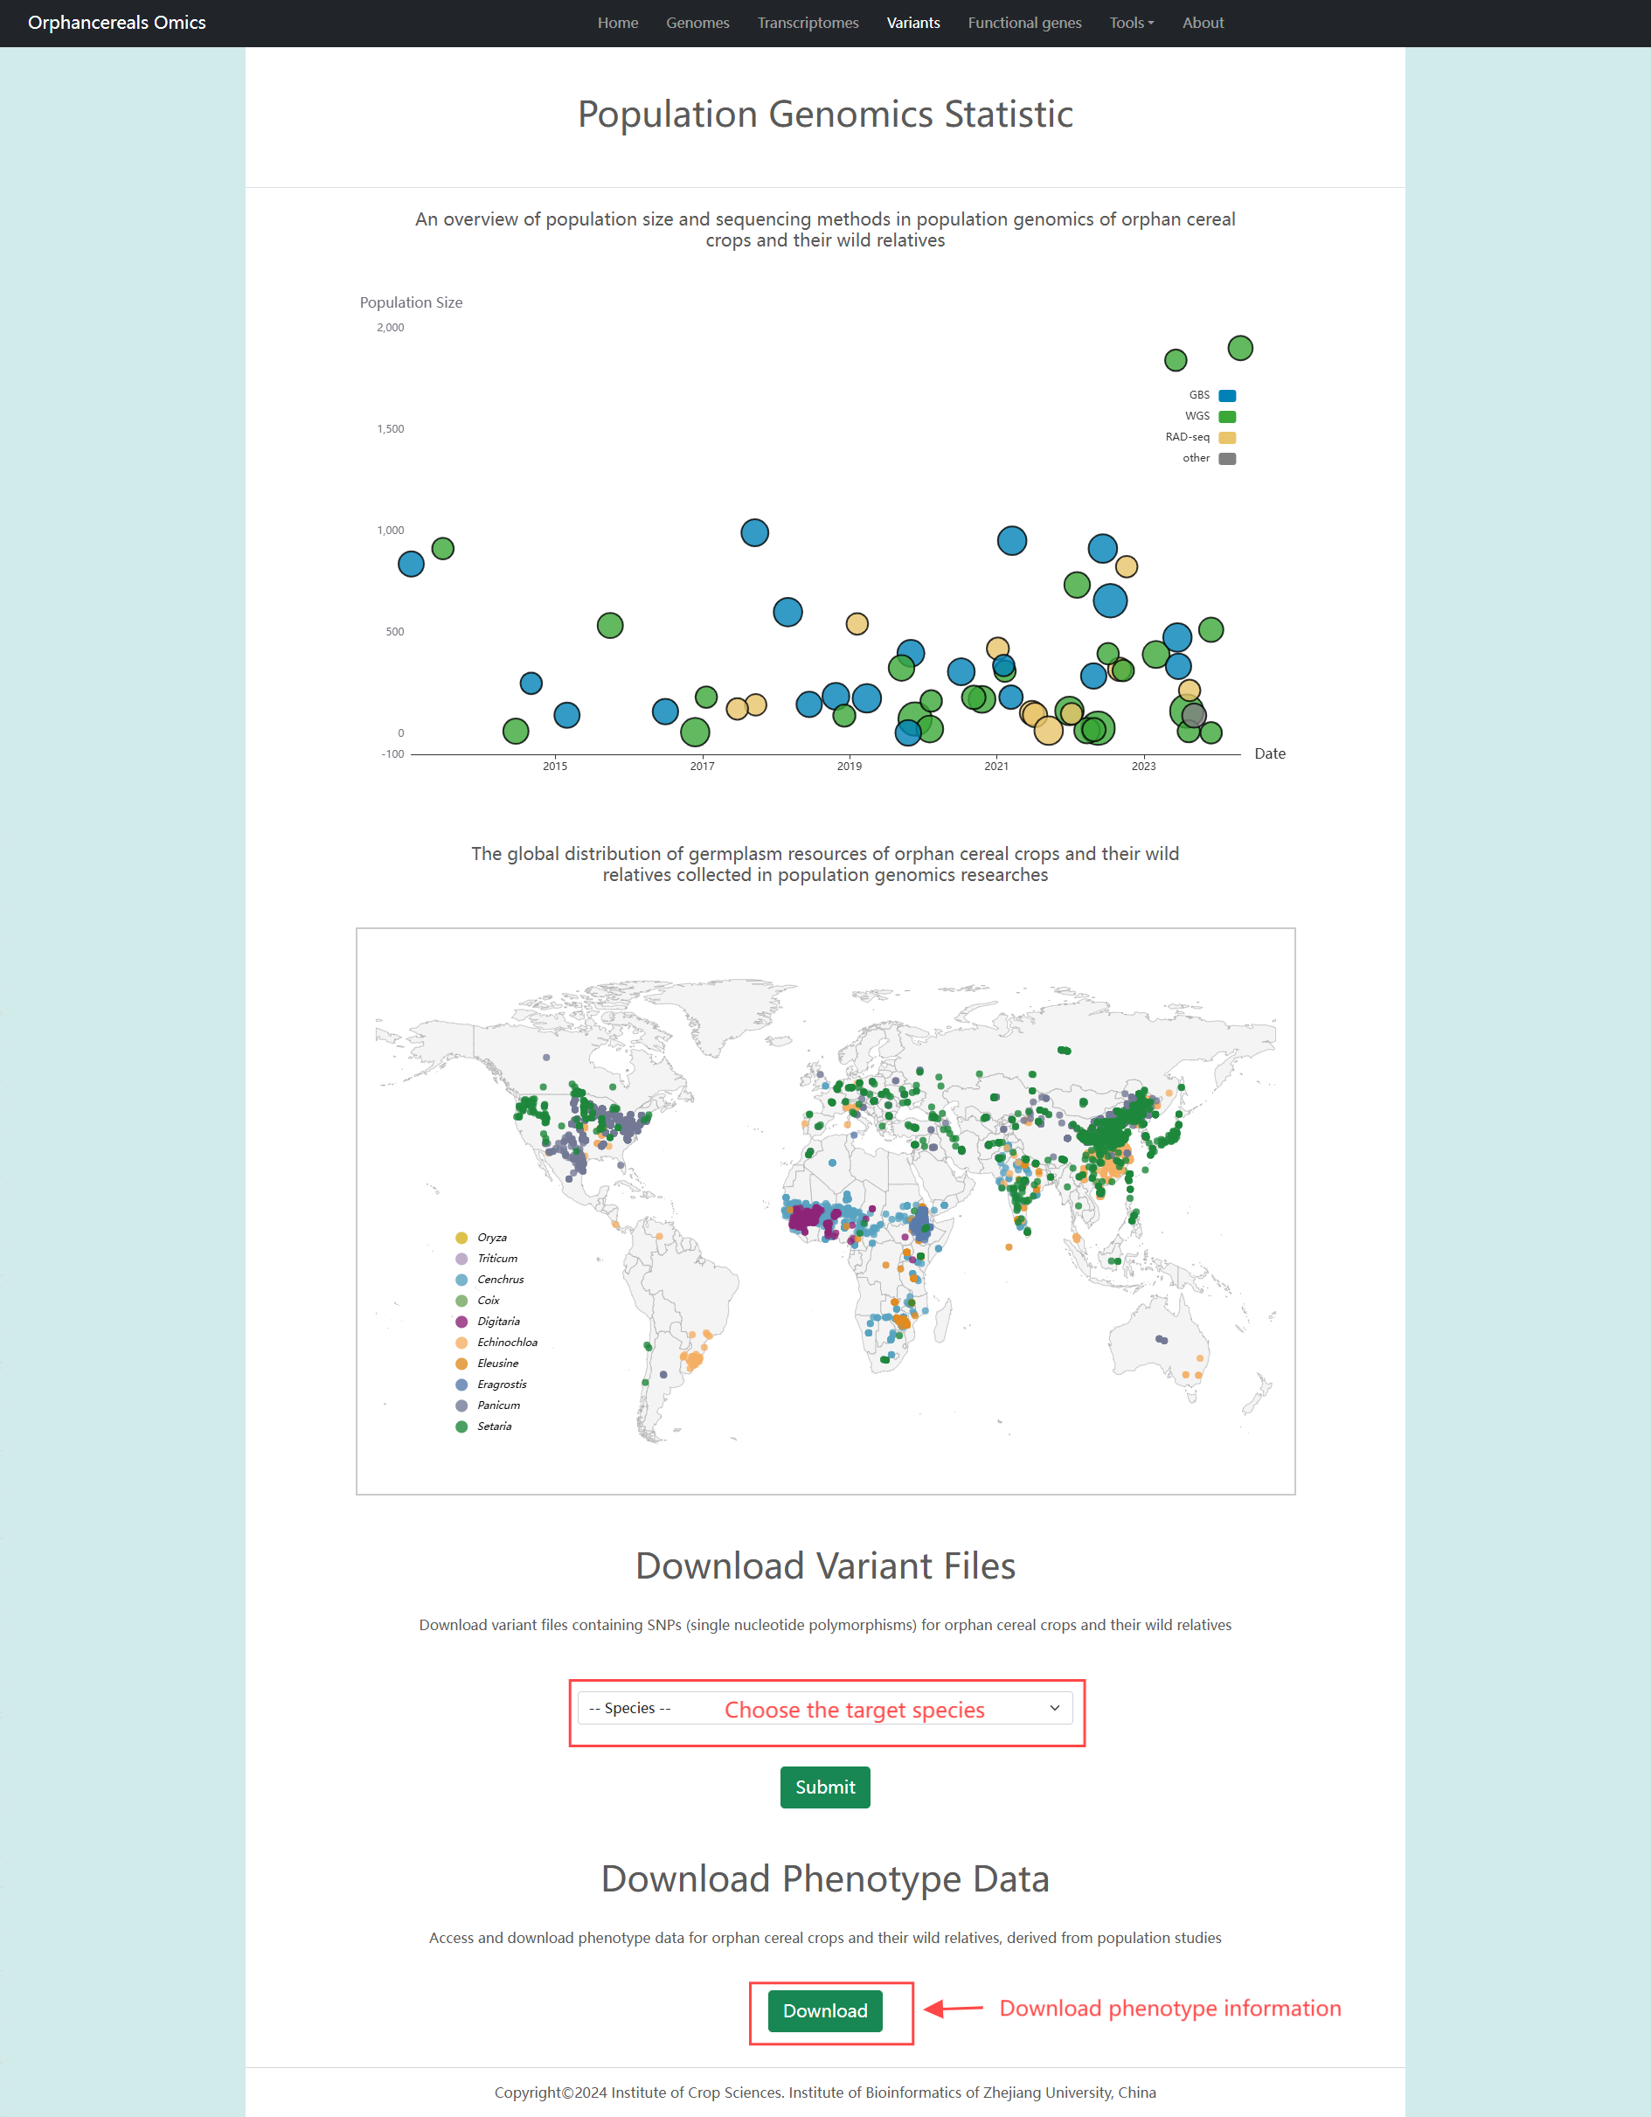Open the Transcriptomes nav item

pos(808,23)
